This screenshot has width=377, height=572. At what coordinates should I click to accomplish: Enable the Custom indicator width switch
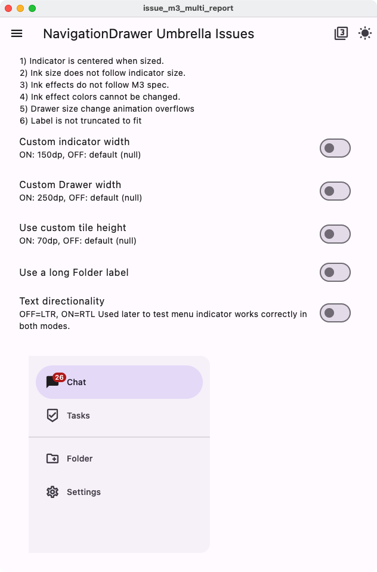pyautogui.click(x=335, y=147)
